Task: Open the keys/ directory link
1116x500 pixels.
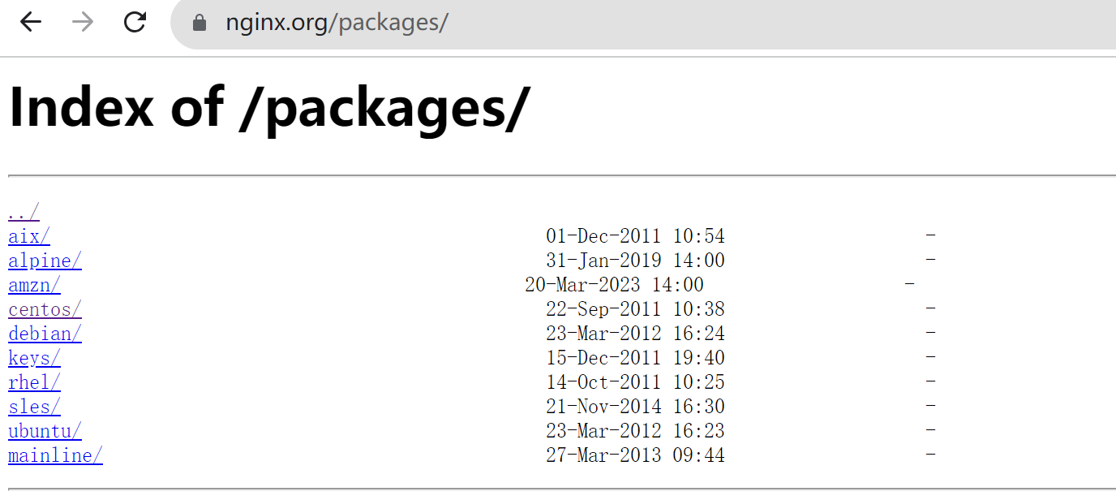Action: tap(34, 358)
